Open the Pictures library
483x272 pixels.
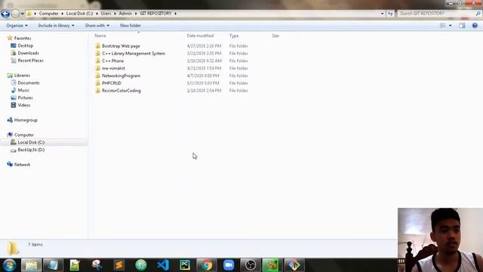pyautogui.click(x=25, y=97)
